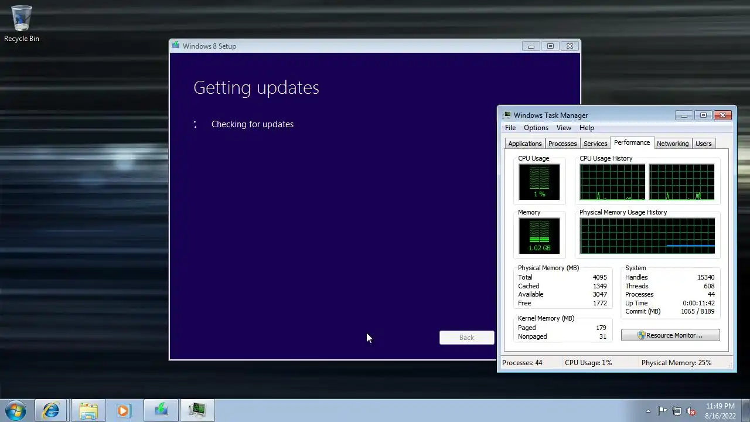
Task: Switch to the Processes tab
Action: [x=562, y=144]
